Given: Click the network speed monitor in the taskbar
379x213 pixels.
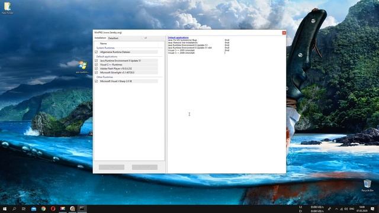Looking at the screenshot, I should (x=311, y=209).
